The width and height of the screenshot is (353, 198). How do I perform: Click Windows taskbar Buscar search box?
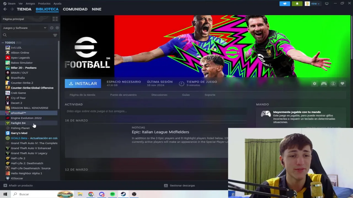(43, 194)
